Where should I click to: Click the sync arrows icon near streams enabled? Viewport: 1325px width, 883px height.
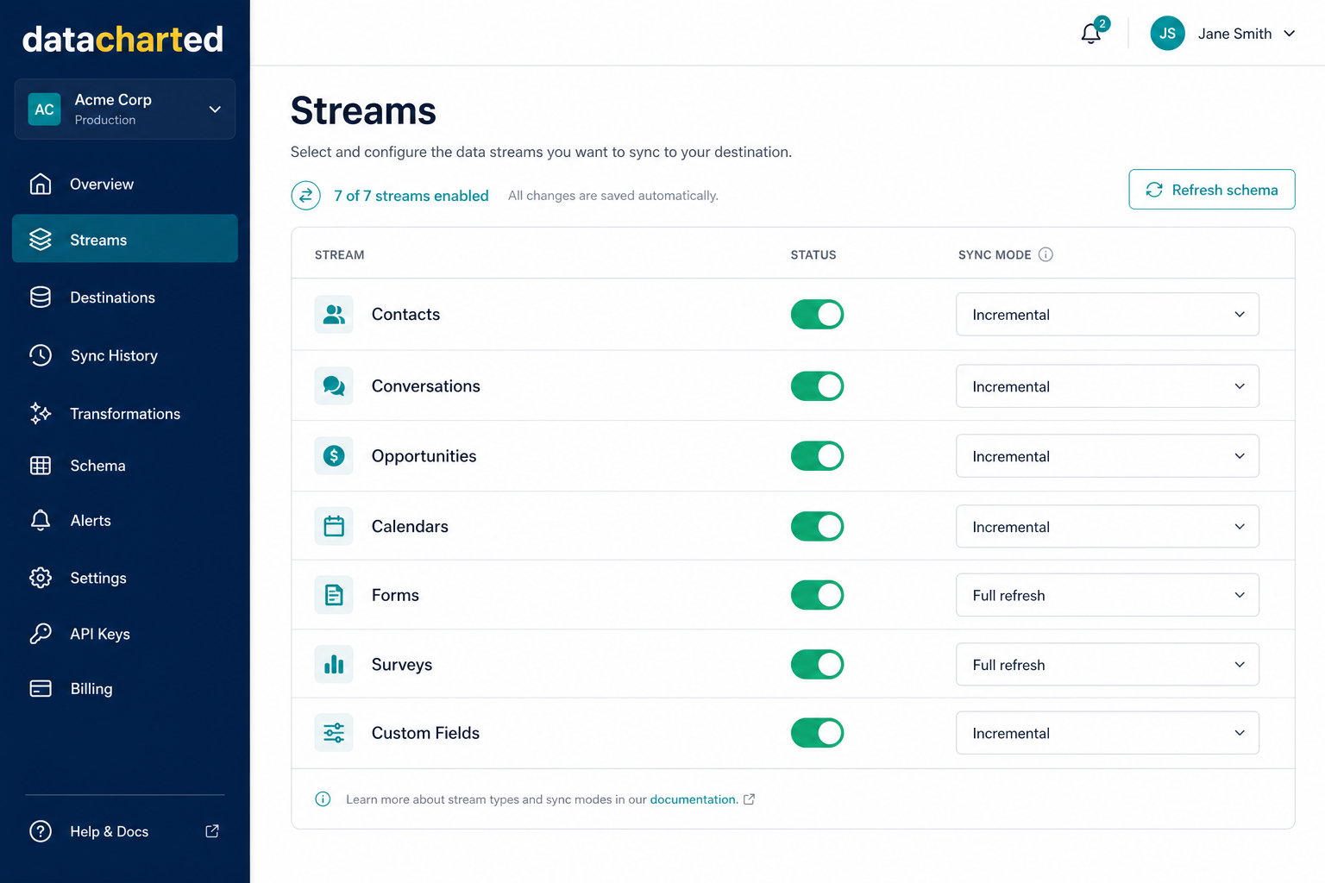point(305,196)
